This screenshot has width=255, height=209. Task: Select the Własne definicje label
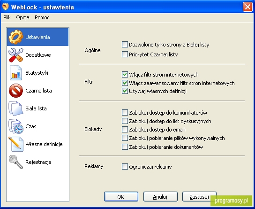pos(44,144)
